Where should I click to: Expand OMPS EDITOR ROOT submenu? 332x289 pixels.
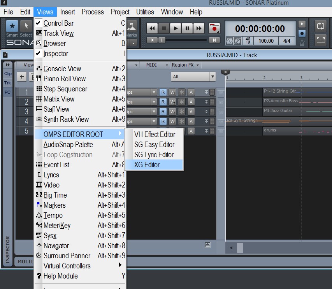point(79,134)
